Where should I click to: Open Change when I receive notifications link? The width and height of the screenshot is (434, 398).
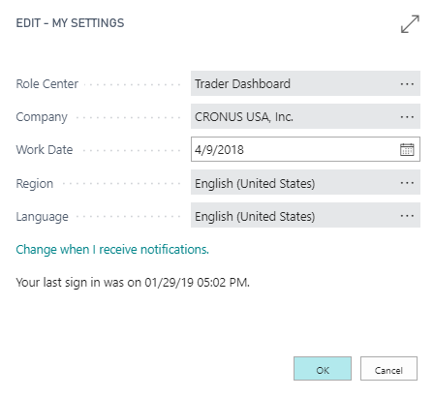(x=112, y=250)
